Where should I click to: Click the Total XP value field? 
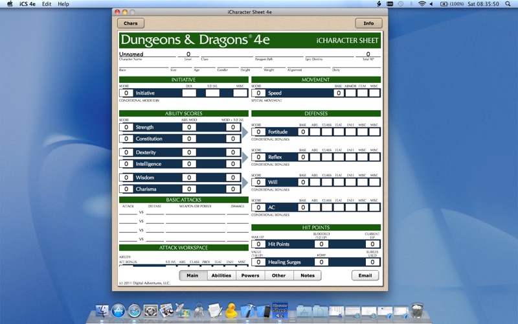click(368, 54)
